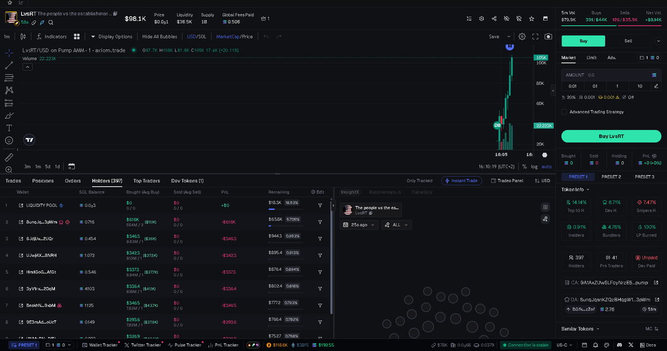
Task: Open the bubble map graph icon
Action: click(545, 219)
